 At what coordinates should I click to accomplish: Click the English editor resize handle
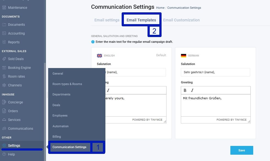[x=165, y=122]
